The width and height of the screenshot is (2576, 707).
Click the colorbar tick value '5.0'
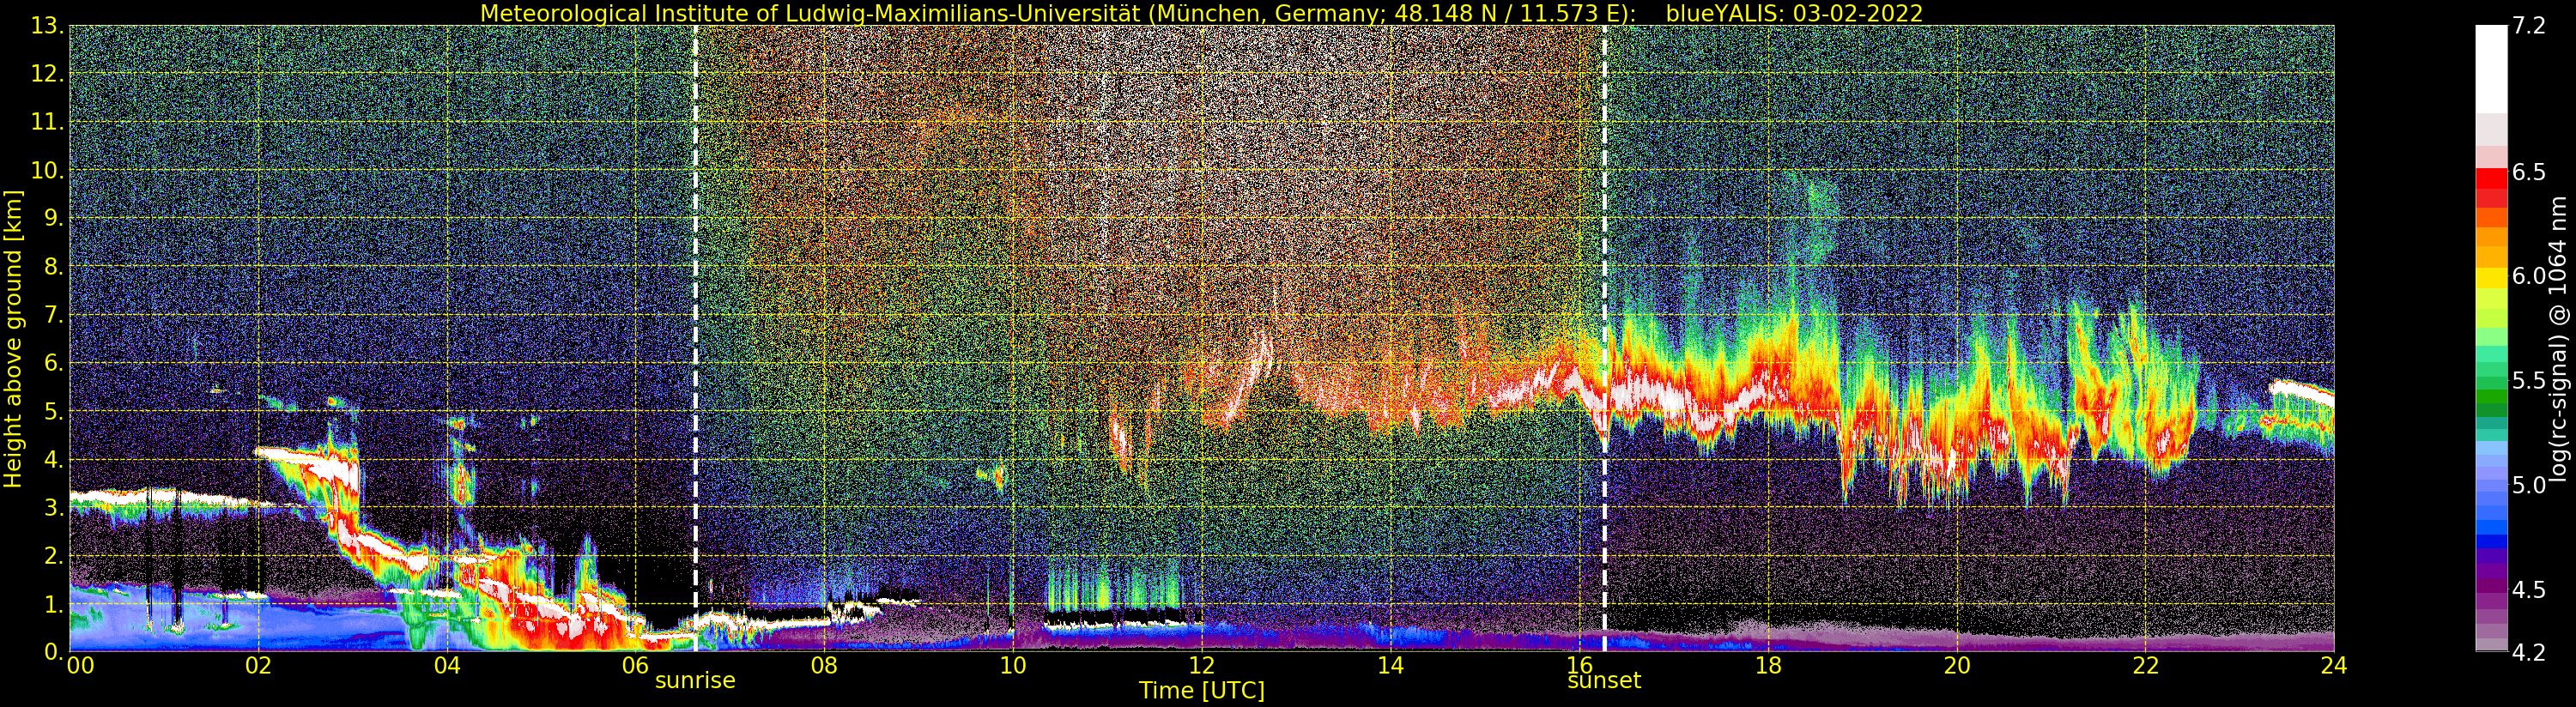[x=2529, y=485]
